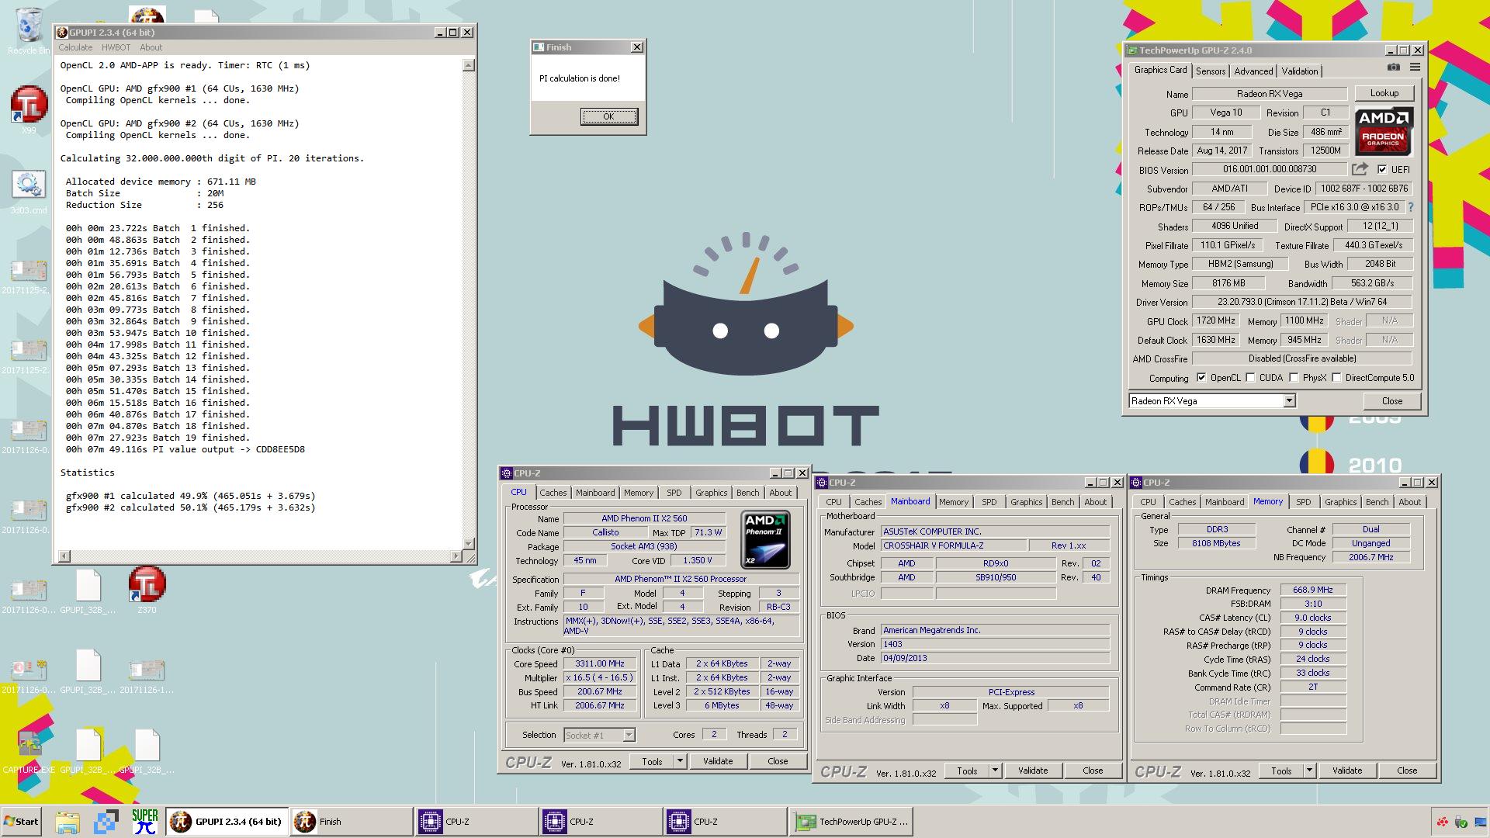Open the Calculate menu in GPUPI
Screen dimensions: 1490x838
(75, 47)
